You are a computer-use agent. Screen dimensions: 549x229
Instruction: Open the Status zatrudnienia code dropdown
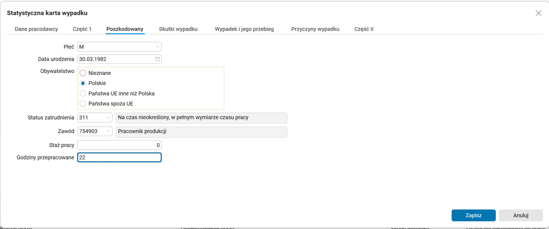coord(108,118)
